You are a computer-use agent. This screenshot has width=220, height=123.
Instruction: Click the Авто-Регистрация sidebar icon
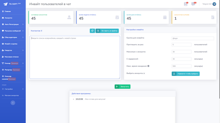[x=3, y=24]
